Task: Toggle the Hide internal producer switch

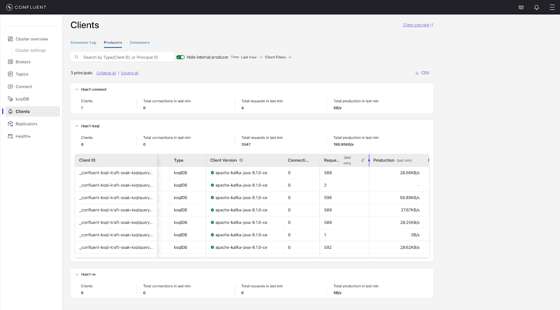Action: 181,57
